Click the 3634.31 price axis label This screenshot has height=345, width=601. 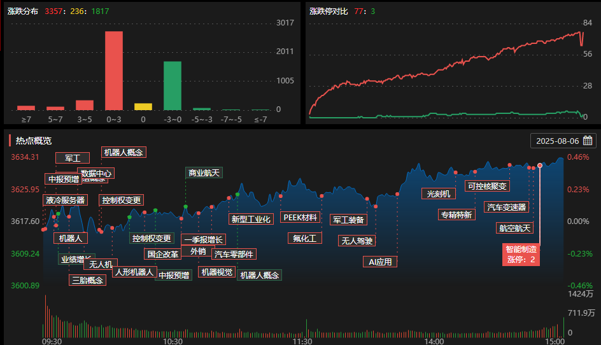25,157
